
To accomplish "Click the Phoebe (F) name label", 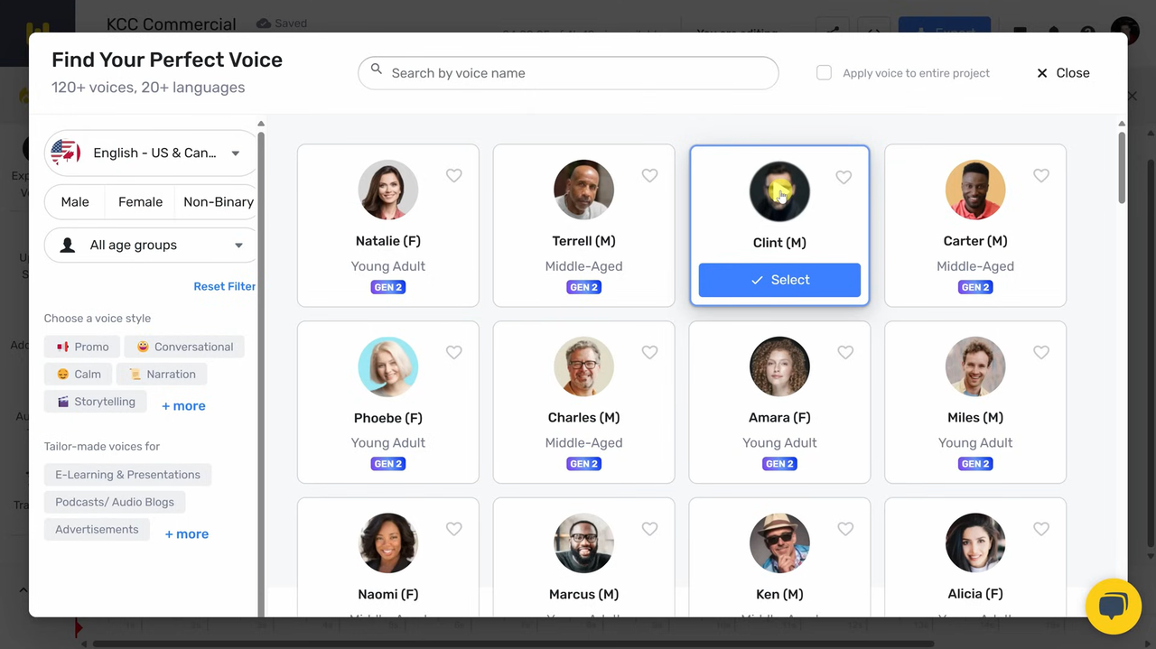I will [x=388, y=418].
